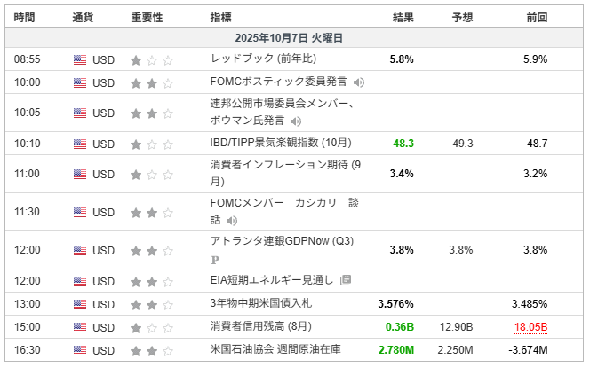Open 消費者信用残高 (8月) event
The height and width of the screenshot is (367, 590).
267,326
